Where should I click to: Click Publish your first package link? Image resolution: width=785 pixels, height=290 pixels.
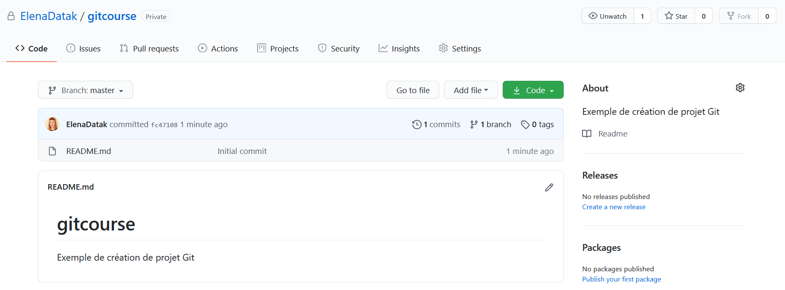tap(621, 279)
